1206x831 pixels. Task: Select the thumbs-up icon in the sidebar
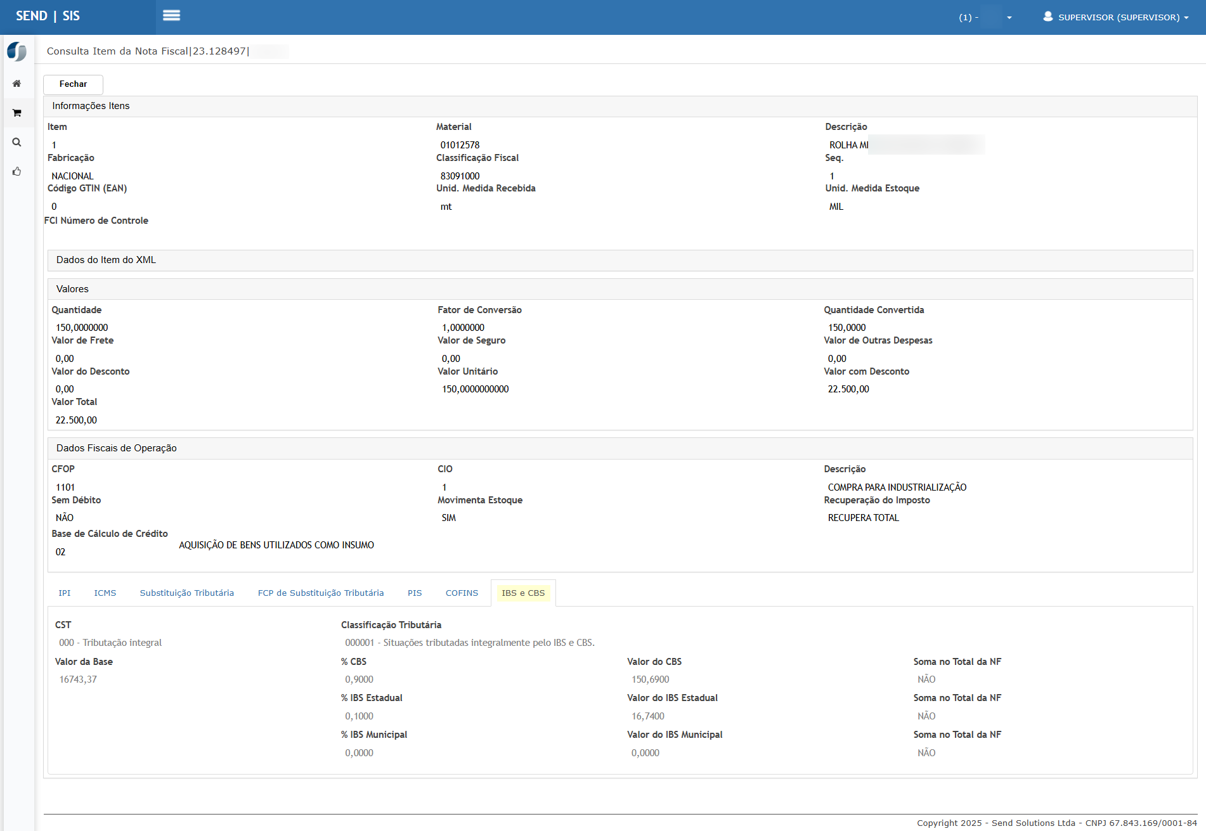pos(17,172)
